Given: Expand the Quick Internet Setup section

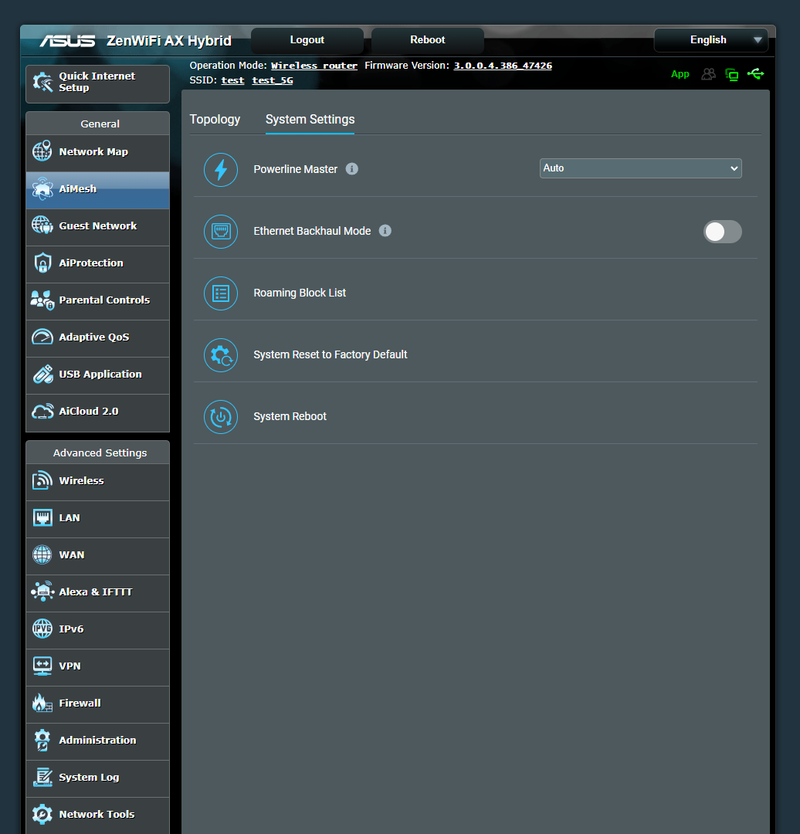Looking at the screenshot, I should tap(97, 82).
